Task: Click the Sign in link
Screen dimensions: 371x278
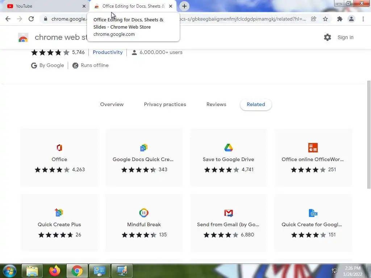Action: 345,37
